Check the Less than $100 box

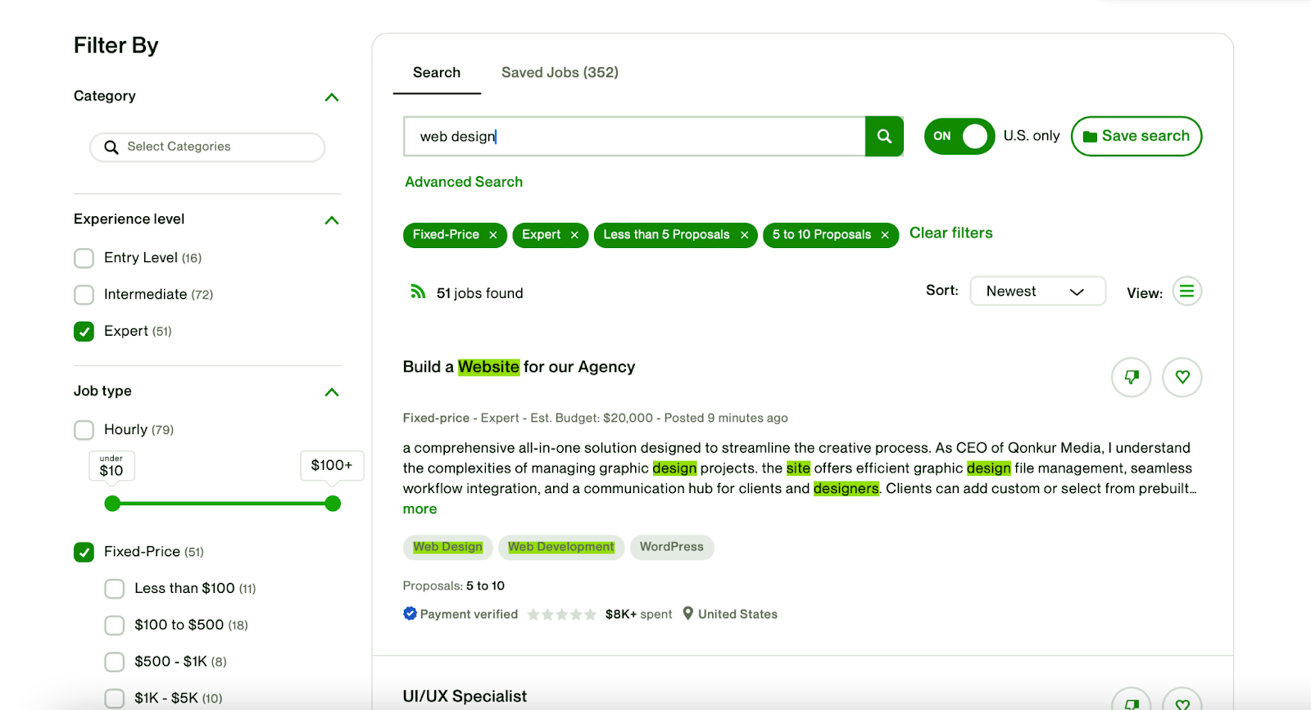115,589
